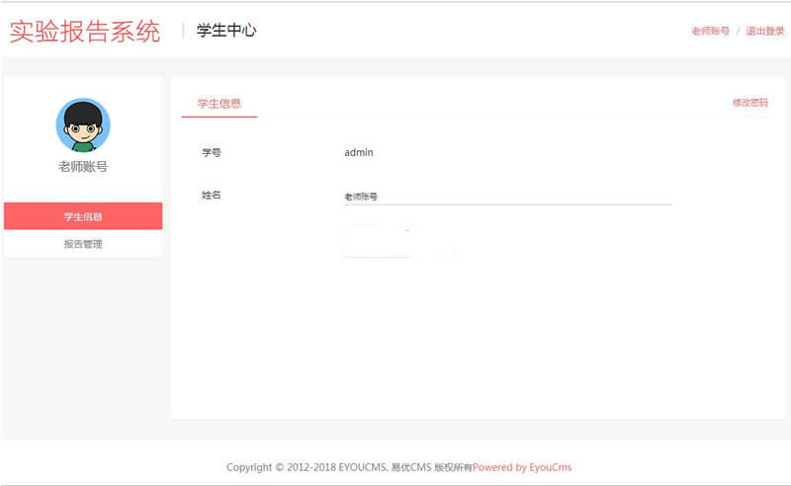Click the 老师账号 link in the header
Viewport: 791px width, 486px height.
click(710, 32)
